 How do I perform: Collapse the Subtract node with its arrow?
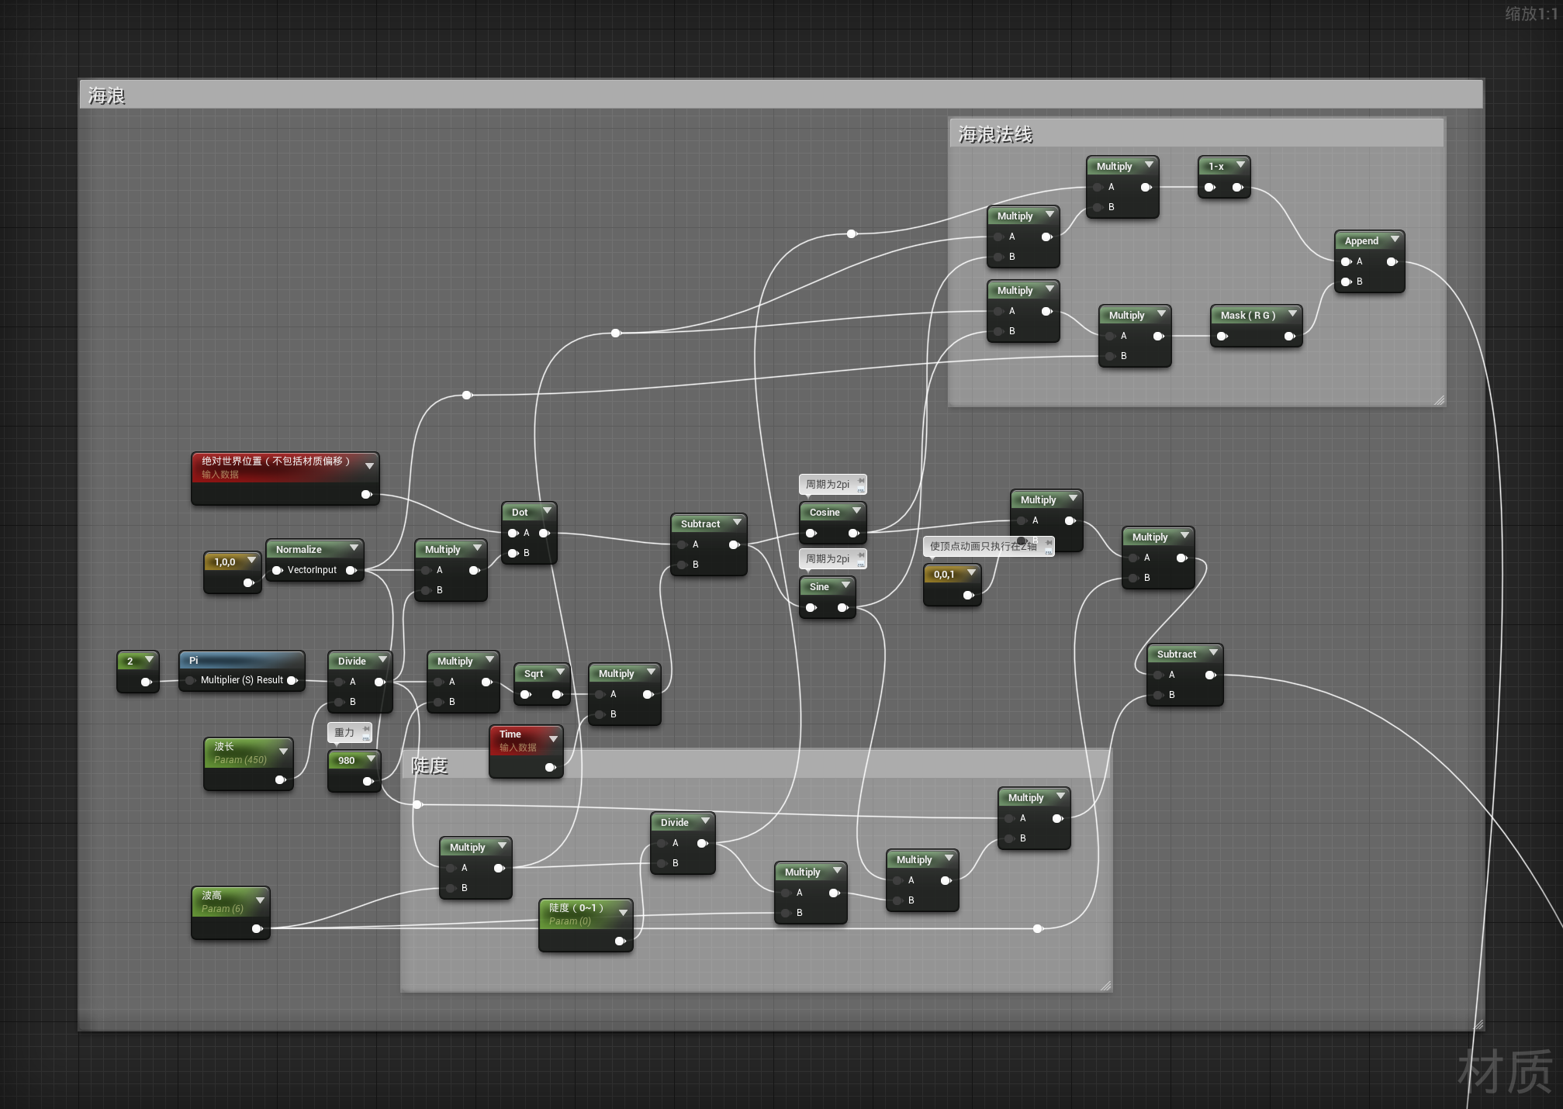(735, 523)
